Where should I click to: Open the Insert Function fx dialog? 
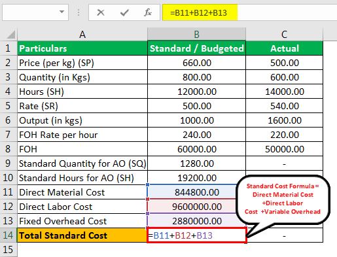point(148,12)
